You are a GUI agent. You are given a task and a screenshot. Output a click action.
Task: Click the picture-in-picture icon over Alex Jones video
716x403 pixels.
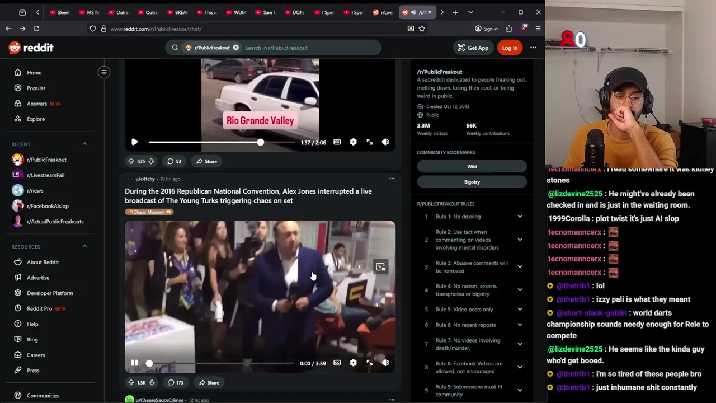click(380, 267)
